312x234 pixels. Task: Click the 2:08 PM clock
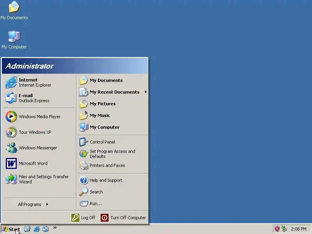[x=299, y=229]
